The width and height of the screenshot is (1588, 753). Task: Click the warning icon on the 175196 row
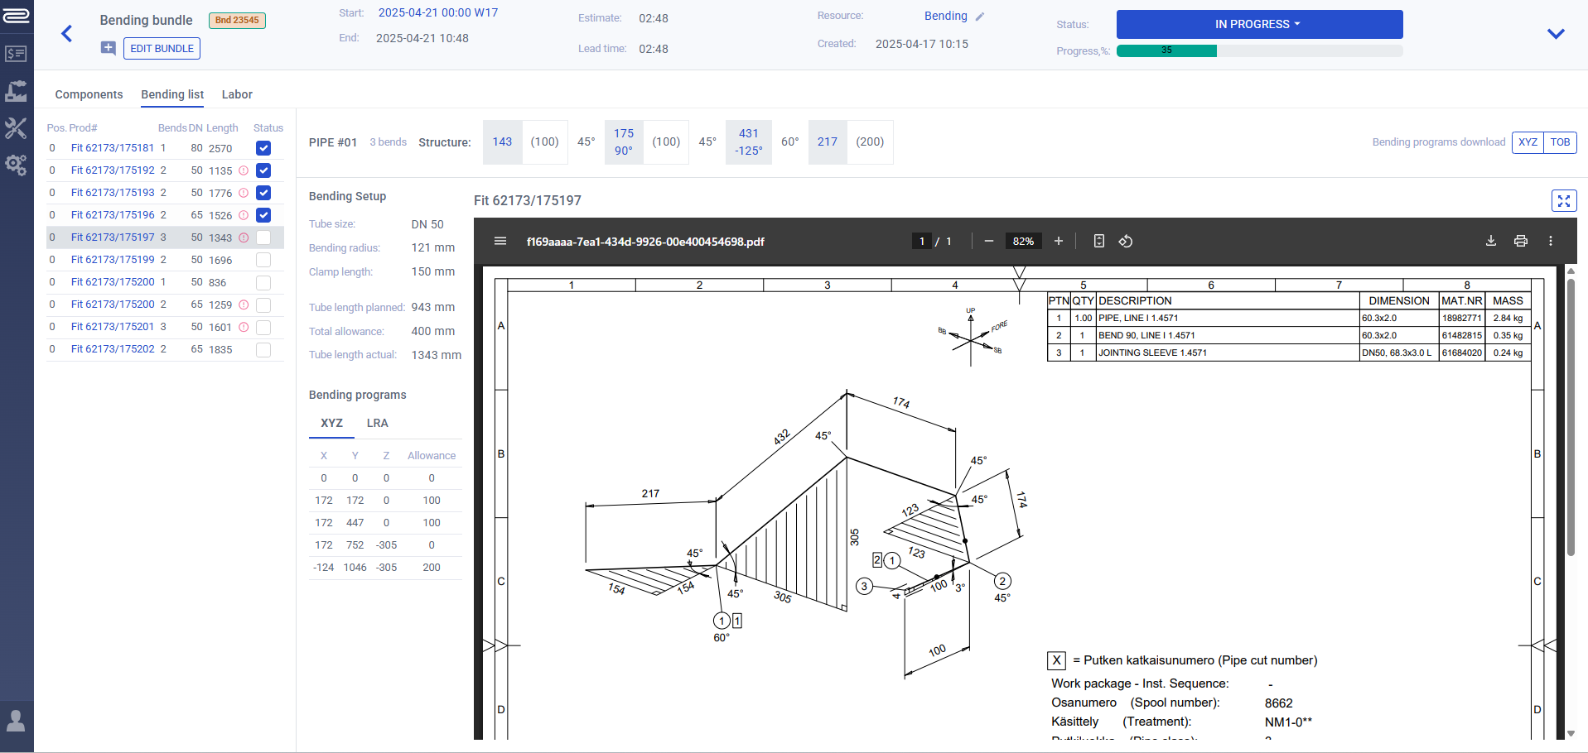coord(244,215)
